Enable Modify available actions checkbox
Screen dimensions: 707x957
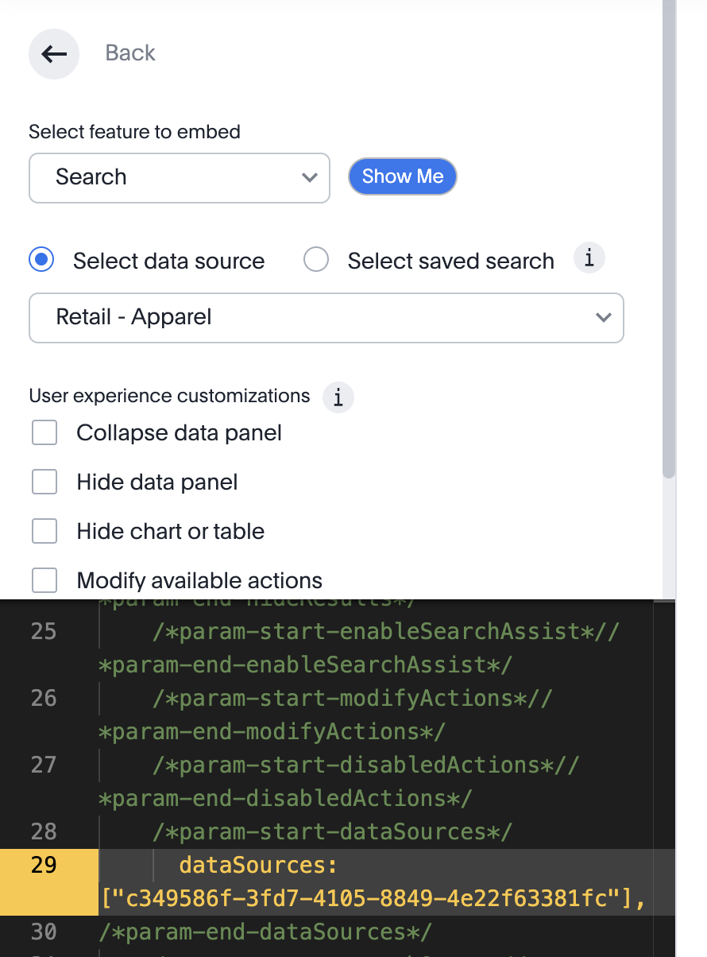(44, 581)
